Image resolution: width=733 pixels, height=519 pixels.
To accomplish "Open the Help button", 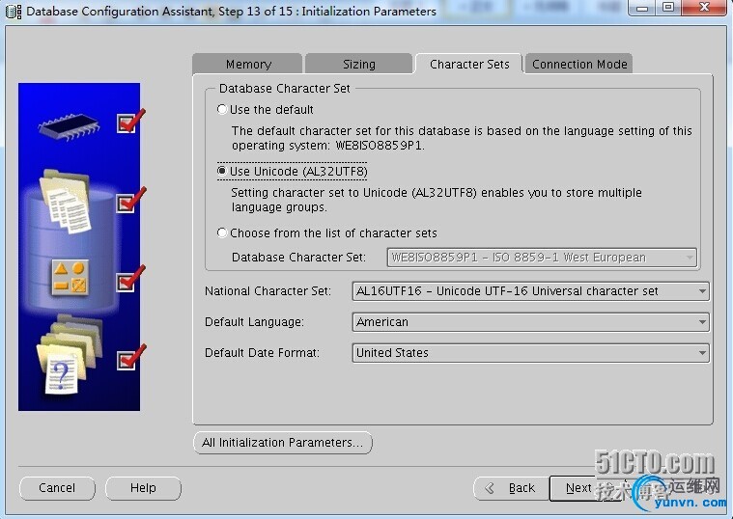I will (143, 488).
